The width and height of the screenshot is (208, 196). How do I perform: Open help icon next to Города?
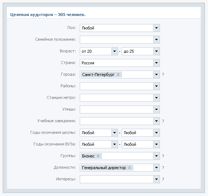click(163, 75)
